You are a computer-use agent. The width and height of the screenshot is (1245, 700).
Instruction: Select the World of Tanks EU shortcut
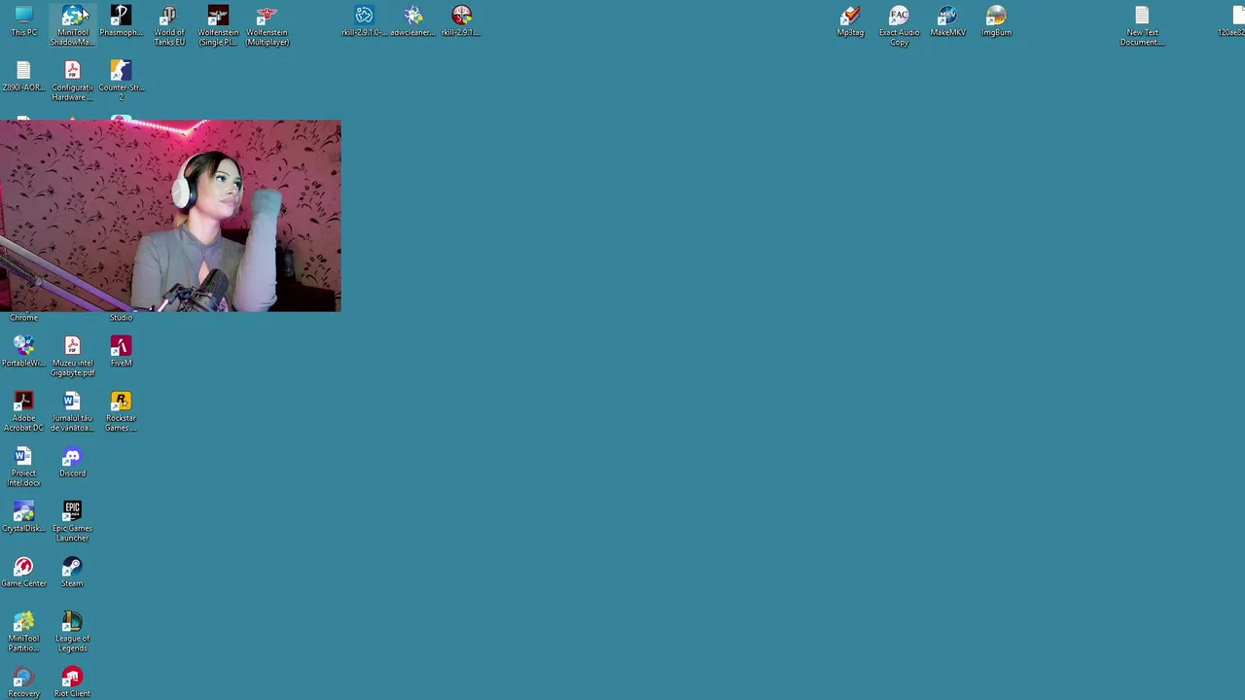tap(169, 25)
